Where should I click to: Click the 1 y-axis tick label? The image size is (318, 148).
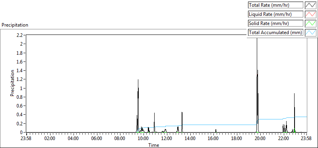click(21, 88)
